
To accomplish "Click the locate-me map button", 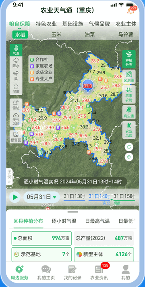I will click(x=129, y=157).
